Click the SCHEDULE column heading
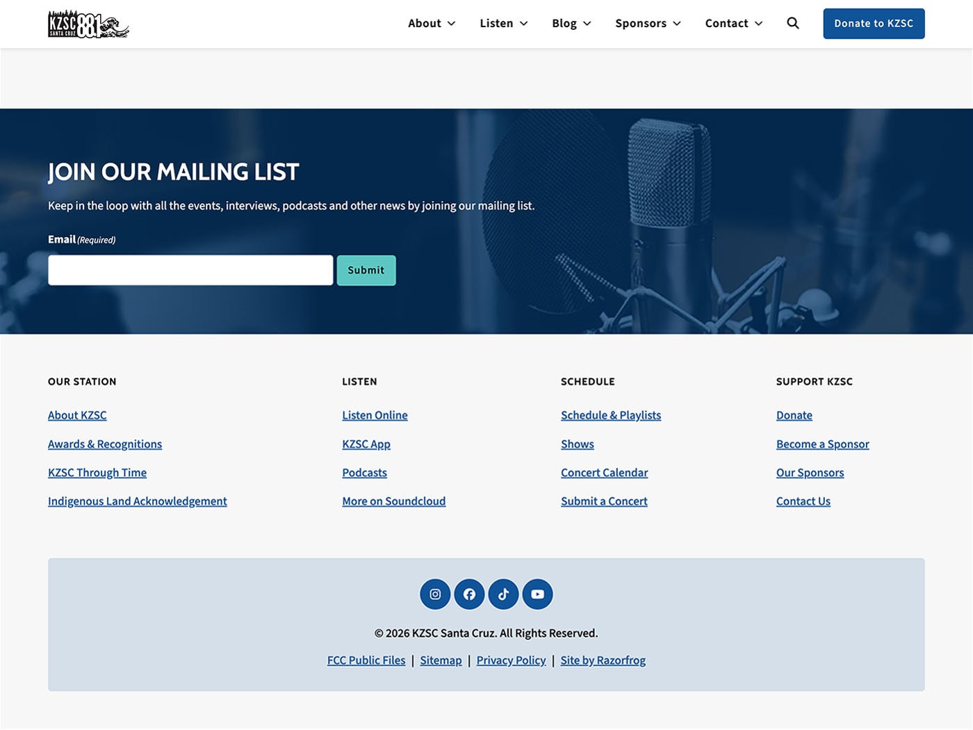Image resolution: width=973 pixels, height=730 pixels. coord(588,382)
